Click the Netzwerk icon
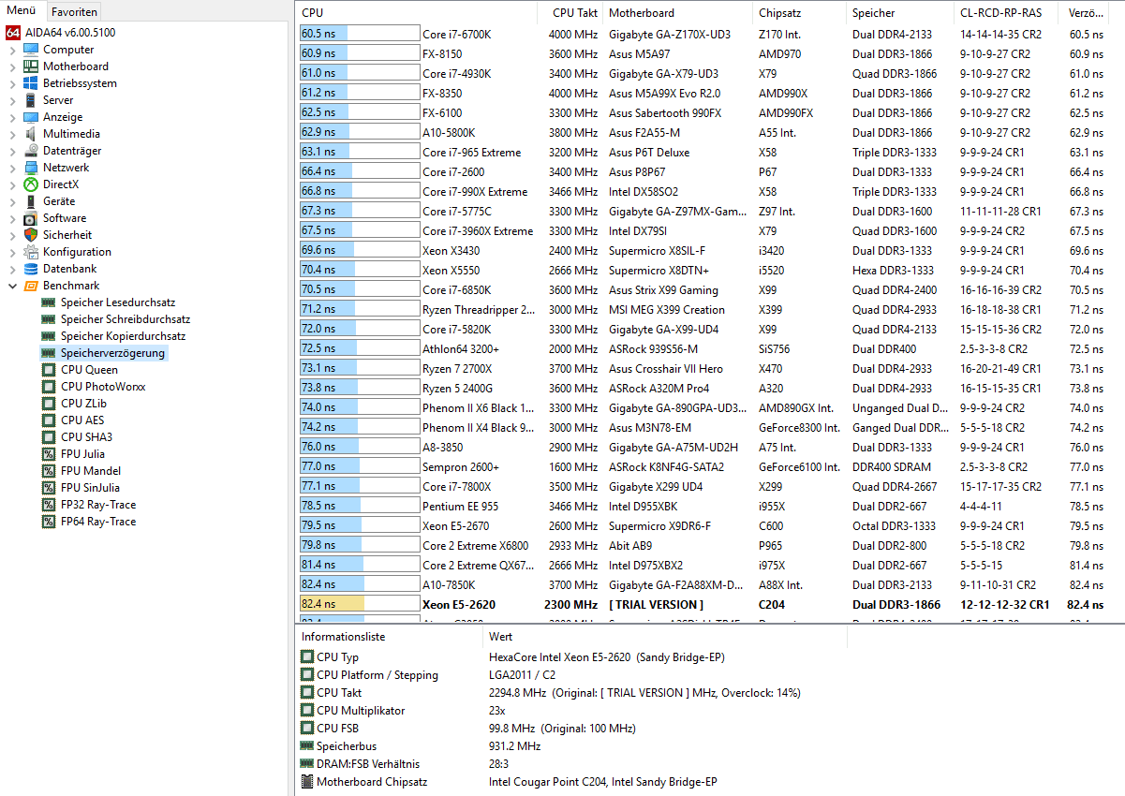The width and height of the screenshot is (1125, 796). tap(31, 168)
